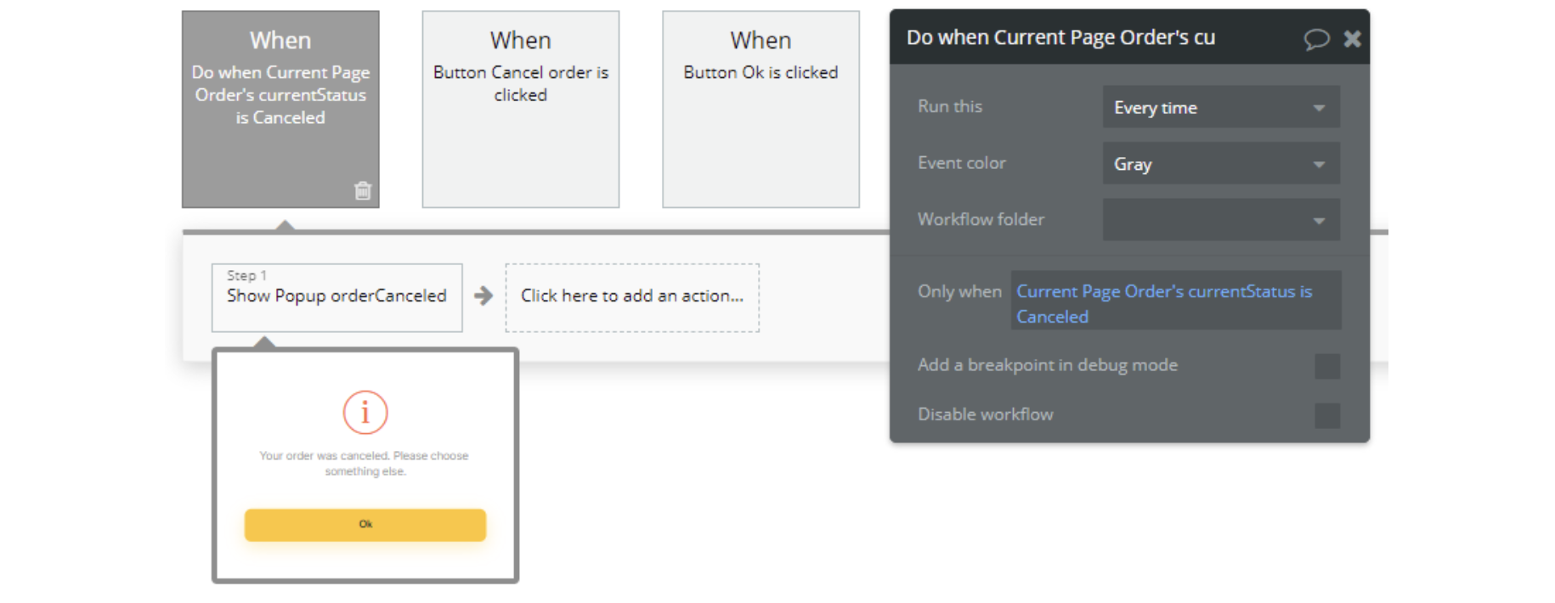Viewport: 1555px width, 603px height.
Task: Select the Button Cancel order is clicked event
Action: [520, 109]
